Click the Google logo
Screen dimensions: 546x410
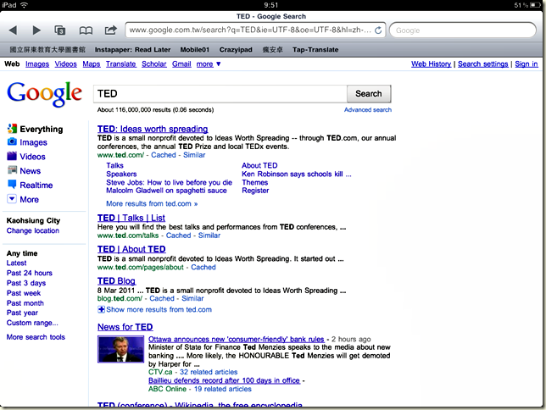(45, 94)
